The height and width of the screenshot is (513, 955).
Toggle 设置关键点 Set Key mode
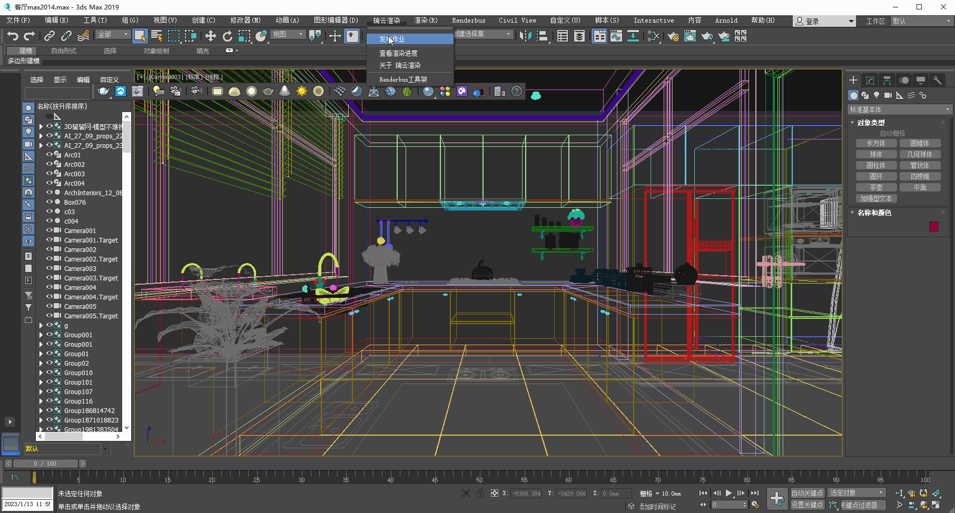tap(807, 505)
